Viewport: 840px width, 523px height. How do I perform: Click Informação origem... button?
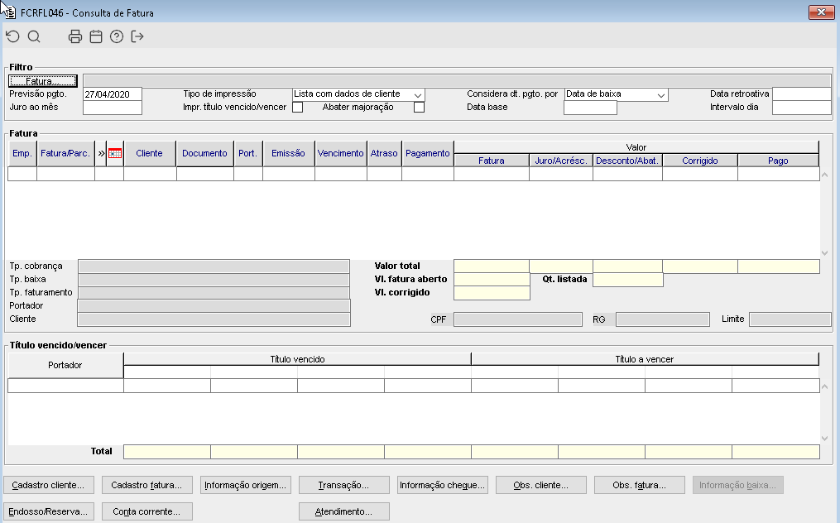tap(245, 485)
